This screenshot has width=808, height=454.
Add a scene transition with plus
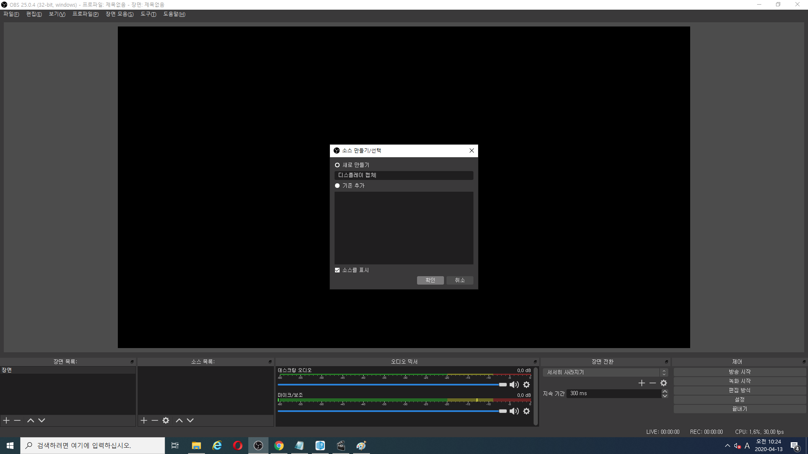(x=641, y=383)
